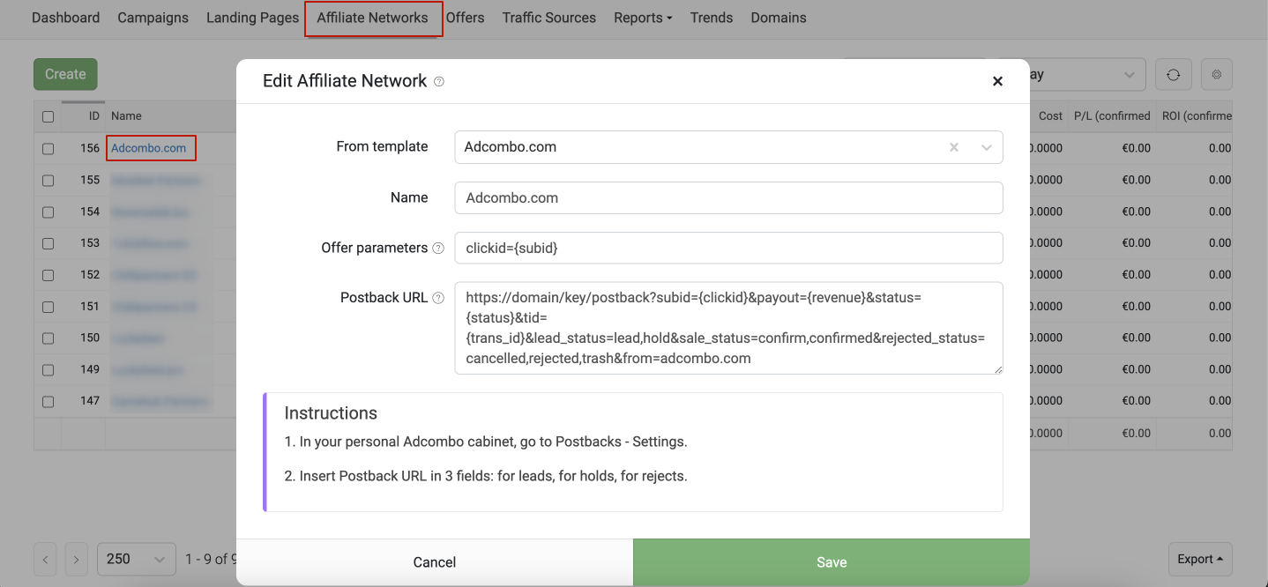Check the box for row ID 152

48,275
